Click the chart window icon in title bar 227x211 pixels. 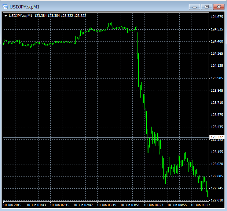click(x=5, y=7)
